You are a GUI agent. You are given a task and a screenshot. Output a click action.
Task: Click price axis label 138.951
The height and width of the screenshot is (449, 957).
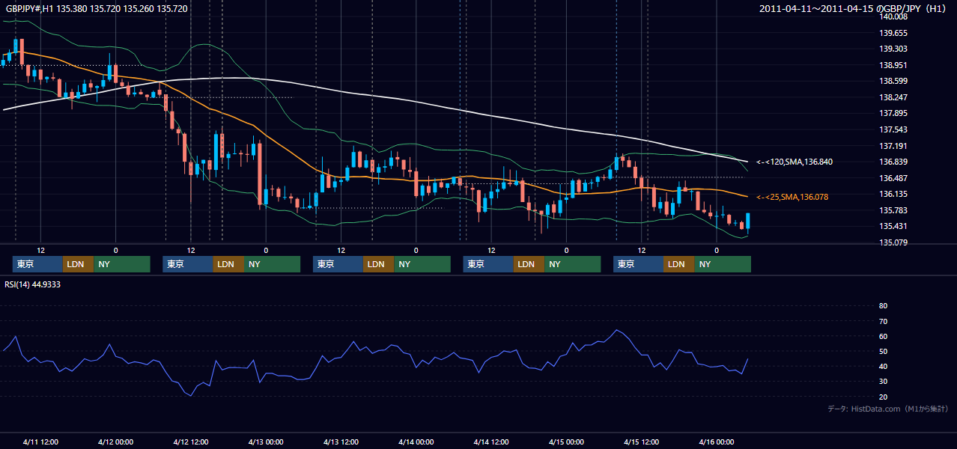coord(893,65)
